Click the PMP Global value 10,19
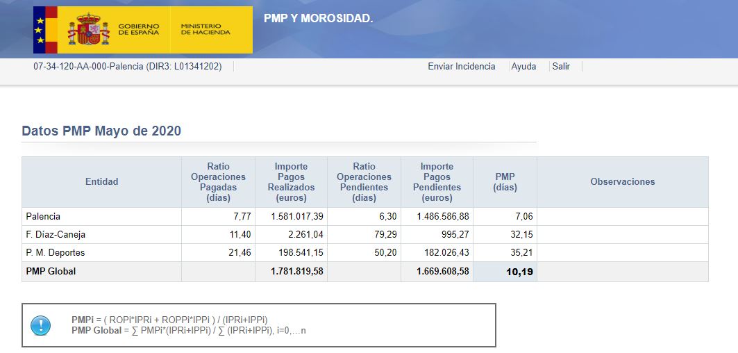Viewport: 738px width, 353px height. pyautogui.click(x=519, y=272)
